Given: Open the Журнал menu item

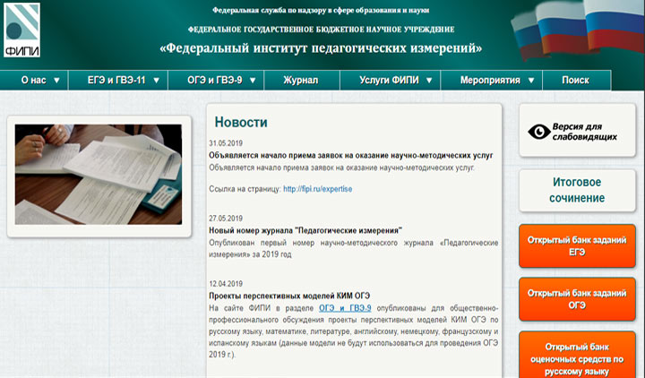Looking at the screenshot, I should [x=300, y=81].
